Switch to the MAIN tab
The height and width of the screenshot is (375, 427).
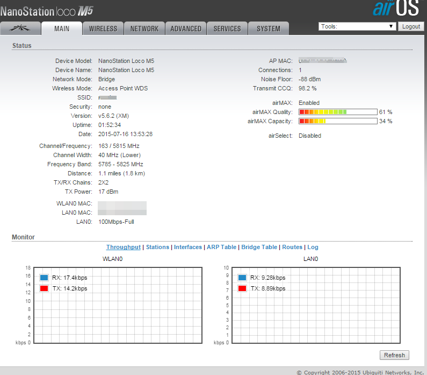click(x=62, y=29)
